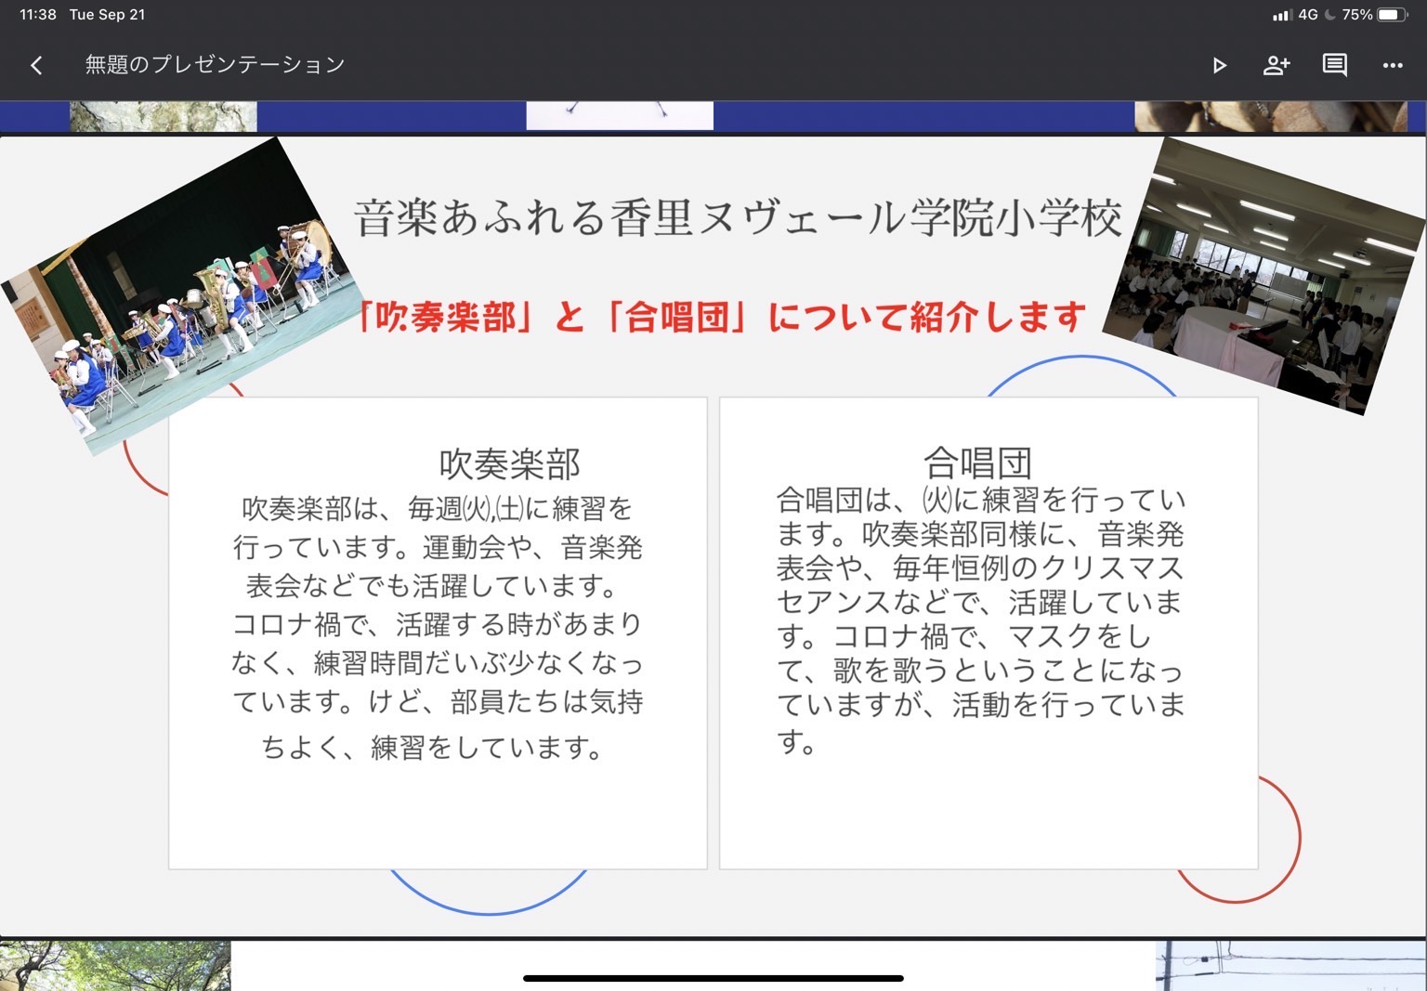Click the left box paragraph starting 吹奏楽部は、毎週
The image size is (1427, 991).
(437, 628)
